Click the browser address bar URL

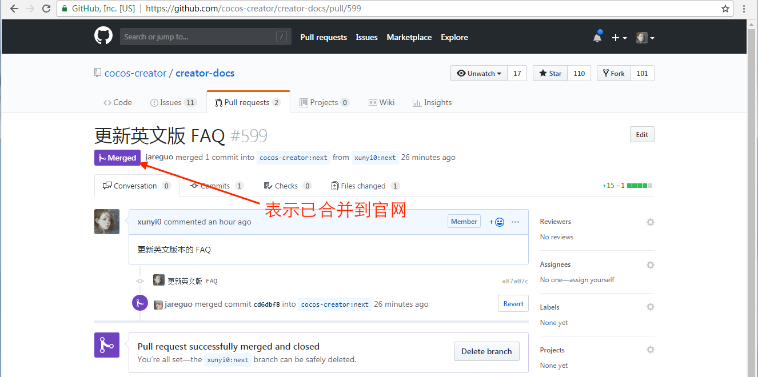[253, 9]
